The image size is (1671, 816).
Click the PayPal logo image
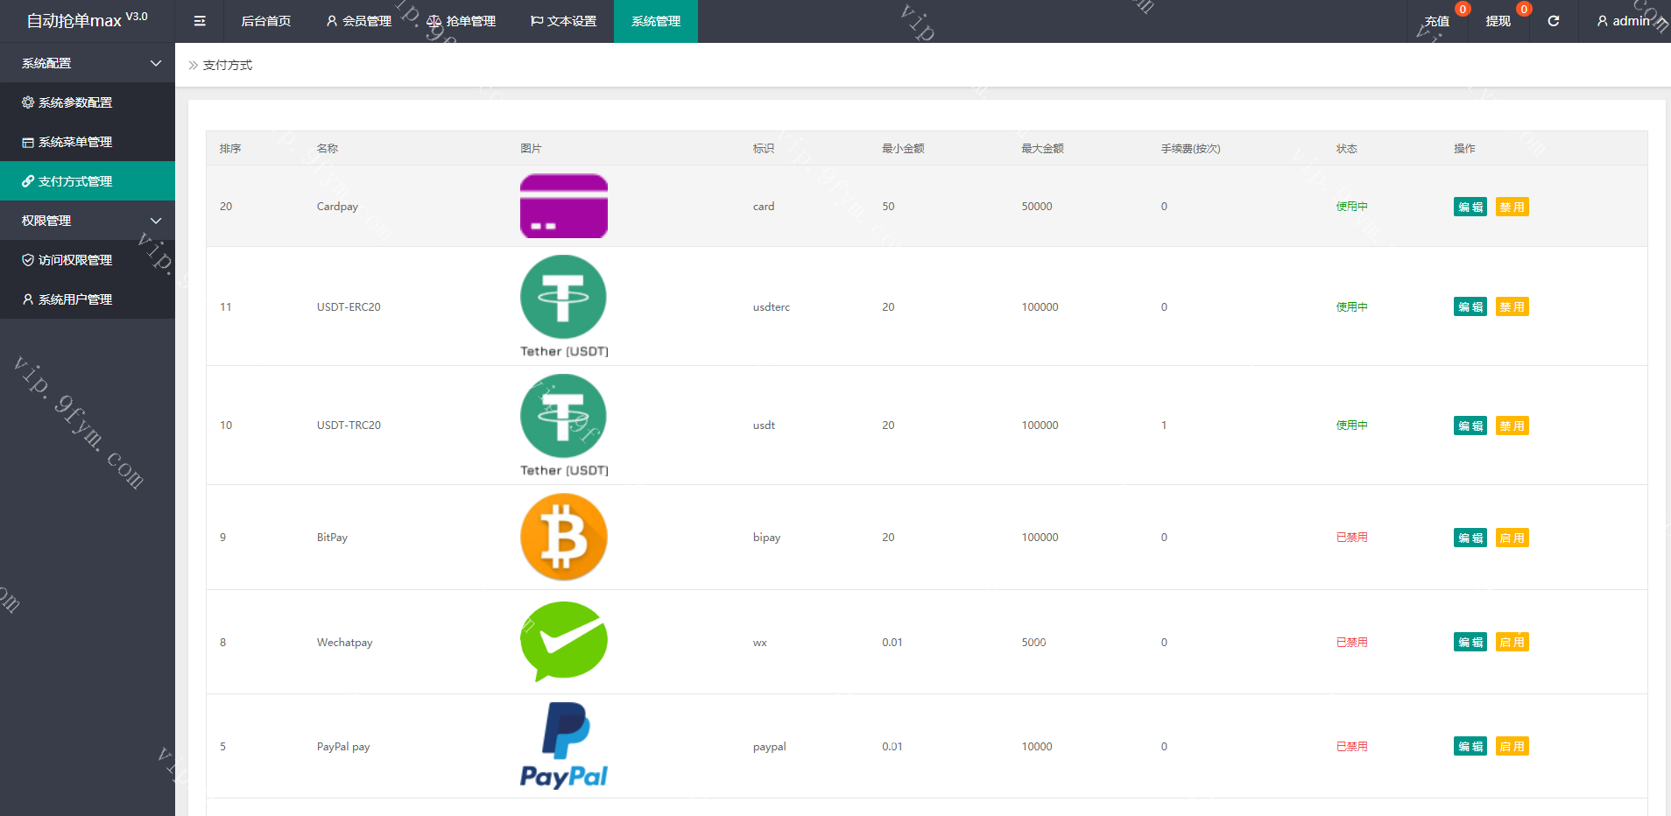[x=563, y=746]
